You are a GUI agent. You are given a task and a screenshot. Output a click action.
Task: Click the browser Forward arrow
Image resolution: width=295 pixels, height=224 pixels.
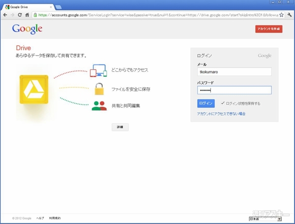coord(12,15)
